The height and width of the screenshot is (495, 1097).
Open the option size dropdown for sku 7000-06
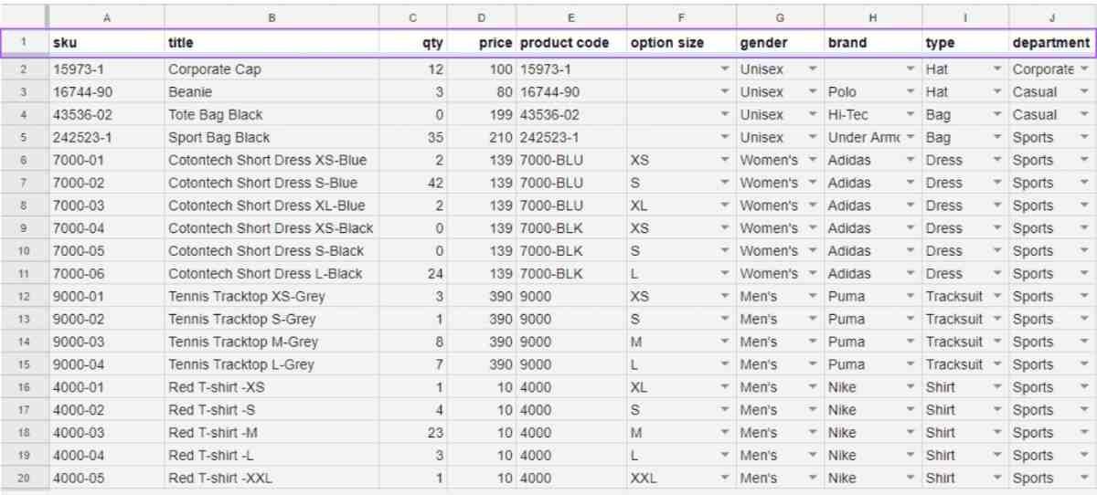coord(725,274)
